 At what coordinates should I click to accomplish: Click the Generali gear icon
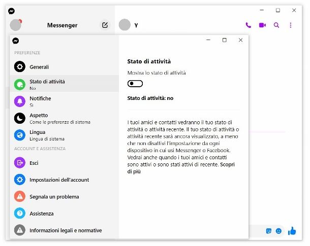[x=20, y=66]
